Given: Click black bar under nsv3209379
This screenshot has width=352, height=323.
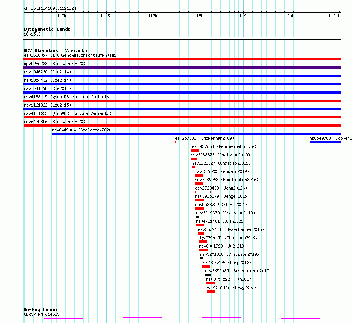Looking at the screenshot, I should (x=197, y=217).
